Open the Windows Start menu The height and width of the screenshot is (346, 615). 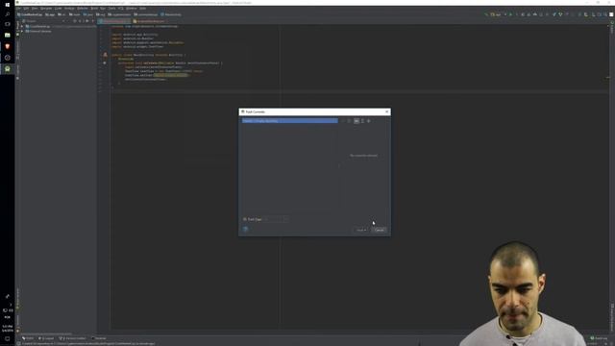click(x=7, y=4)
